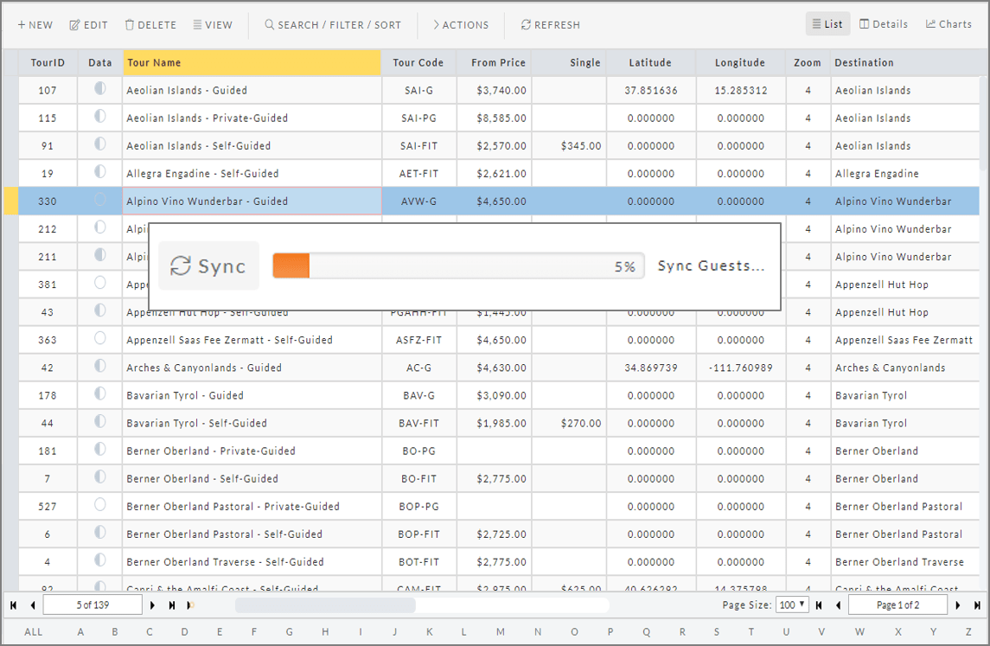
Task: Open Search / Filter / Sort
Action: (333, 25)
